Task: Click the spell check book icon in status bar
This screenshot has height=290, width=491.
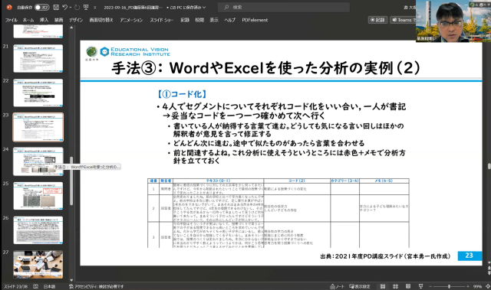Action: (x=36, y=286)
